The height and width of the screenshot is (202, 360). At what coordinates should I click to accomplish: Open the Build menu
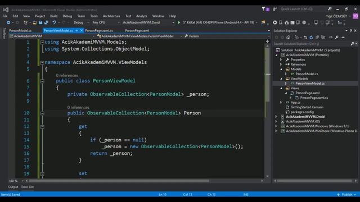(x=54, y=16)
